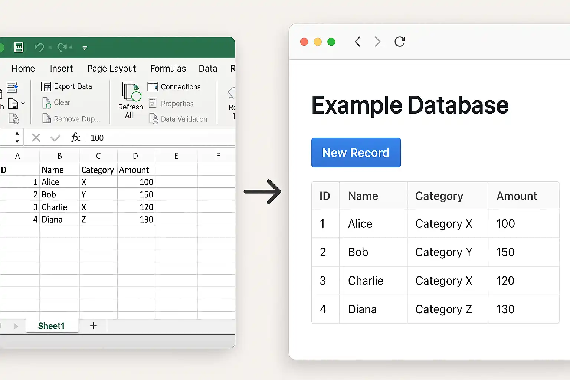The width and height of the screenshot is (570, 380).
Task: Open the quick access toolbar dropdown
Action: tap(85, 48)
